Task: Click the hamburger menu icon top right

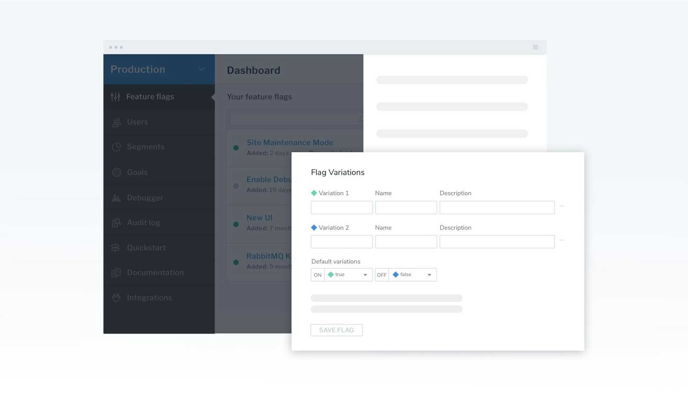Action: pos(535,47)
